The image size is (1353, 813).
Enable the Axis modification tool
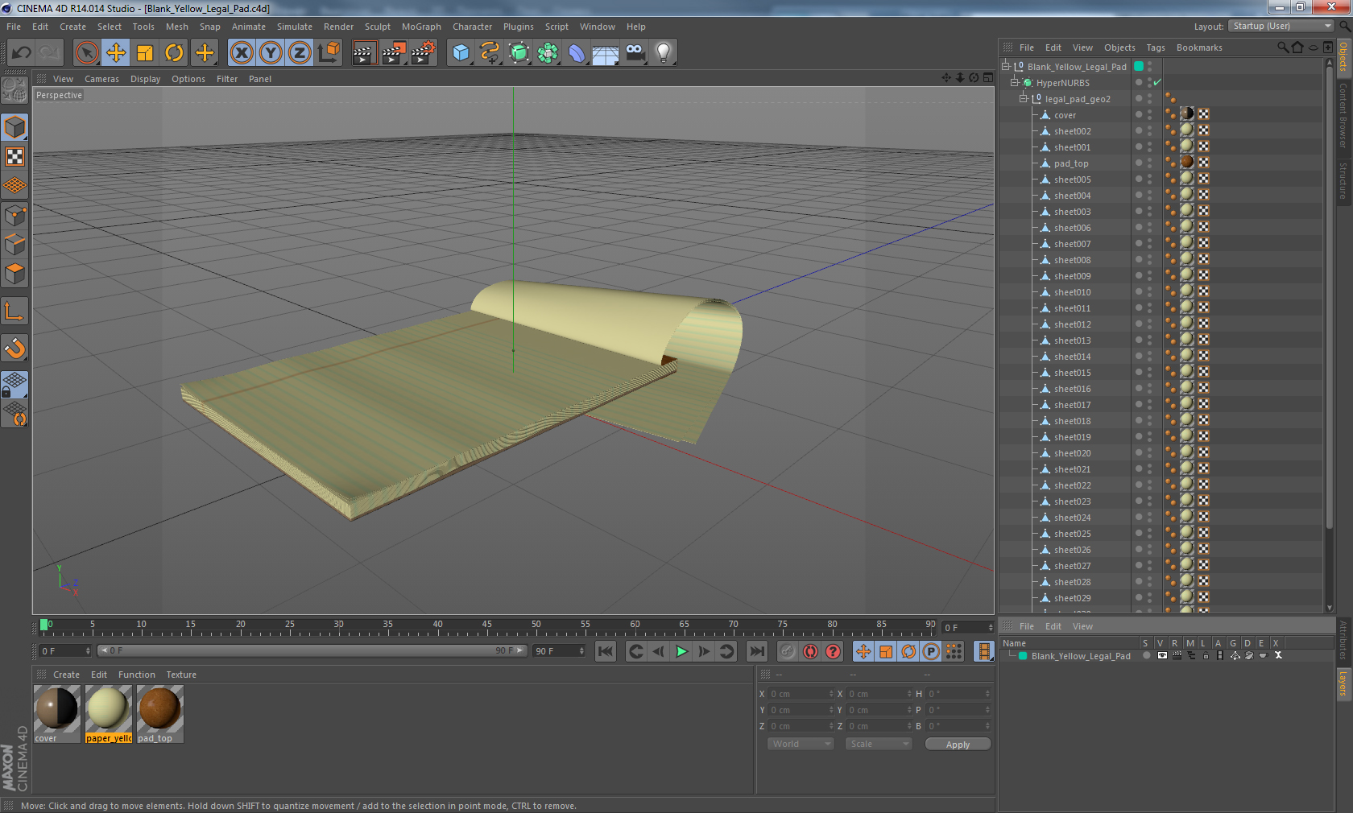14,312
